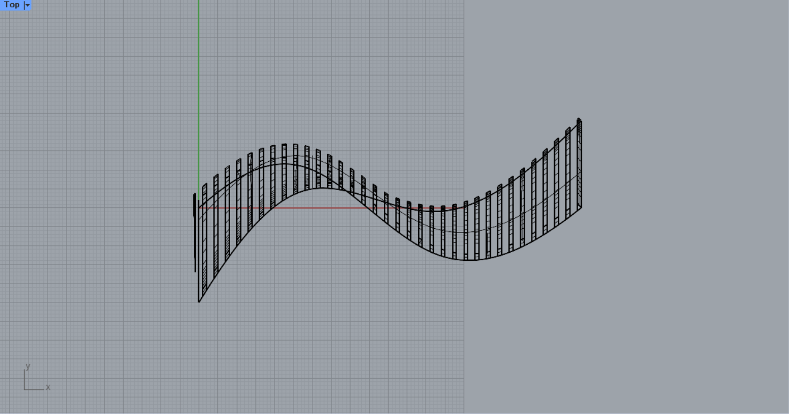Screen dimensions: 789x414
Task: Click the origin where red and green axes meet
Action: coord(199,208)
